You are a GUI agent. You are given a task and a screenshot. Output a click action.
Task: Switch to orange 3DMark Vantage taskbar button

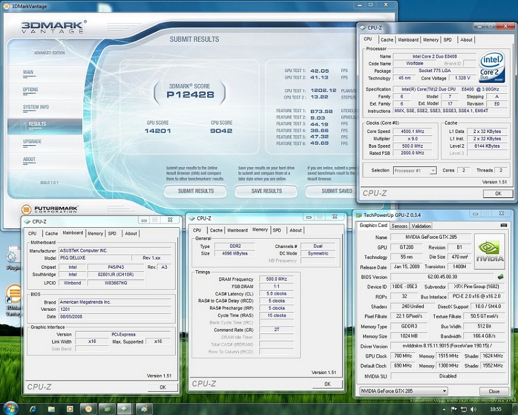tap(88, 409)
